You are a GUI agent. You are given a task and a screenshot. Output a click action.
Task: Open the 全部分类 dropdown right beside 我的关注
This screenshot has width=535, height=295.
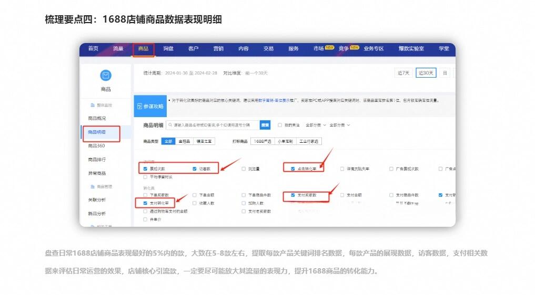tap(316, 125)
